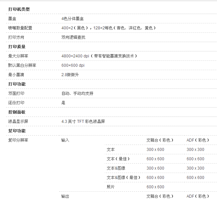Click the 600 x 600 value in 照片 row
The image size is (217, 199).
(x=155, y=187)
